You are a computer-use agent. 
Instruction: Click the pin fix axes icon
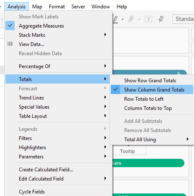coord(161,19)
